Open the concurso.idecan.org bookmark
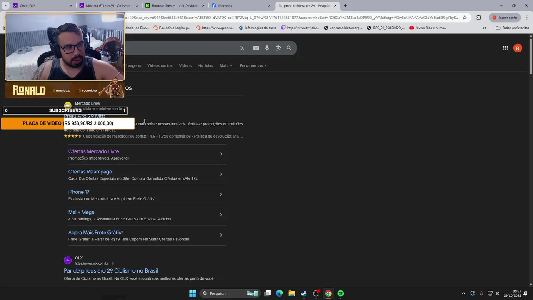Image resolution: width=533 pixels, height=300 pixels. pos(343,28)
